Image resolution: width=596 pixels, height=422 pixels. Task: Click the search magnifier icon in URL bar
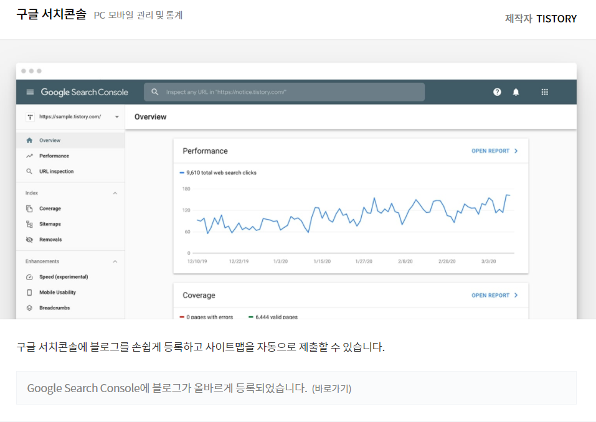pyautogui.click(x=154, y=92)
